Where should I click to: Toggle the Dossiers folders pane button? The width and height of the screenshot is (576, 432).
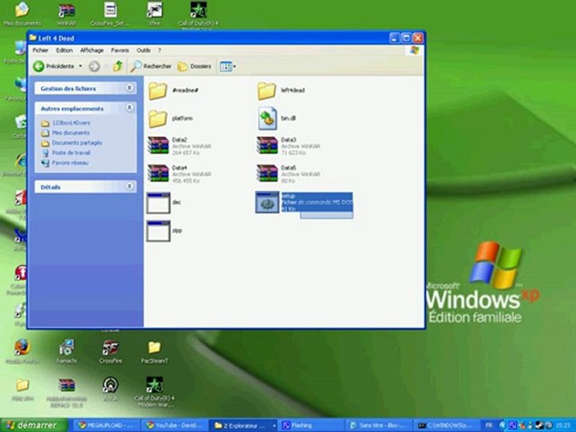click(x=194, y=66)
